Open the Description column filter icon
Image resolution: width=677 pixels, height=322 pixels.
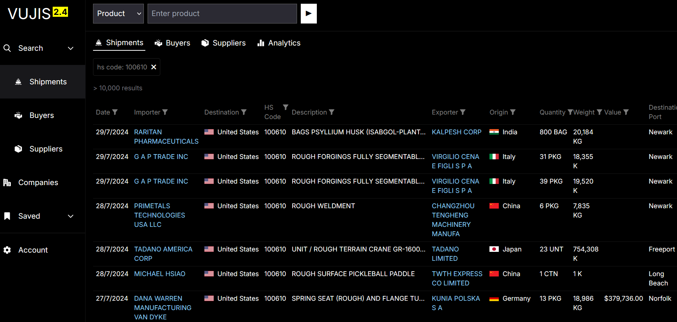tap(332, 112)
